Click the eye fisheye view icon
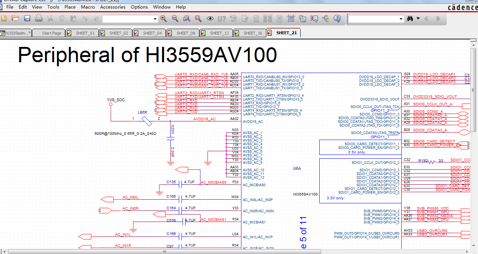Image resolution: width=478 pixels, height=254 pixels. (210, 18)
